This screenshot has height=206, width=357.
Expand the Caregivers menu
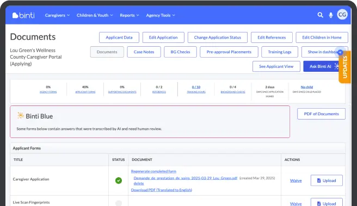pyautogui.click(x=57, y=15)
